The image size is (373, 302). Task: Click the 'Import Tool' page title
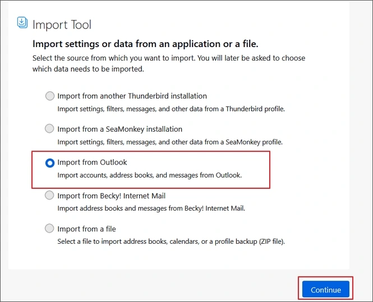pos(62,25)
